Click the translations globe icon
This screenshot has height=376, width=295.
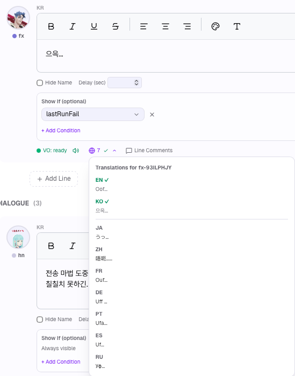[x=92, y=151]
